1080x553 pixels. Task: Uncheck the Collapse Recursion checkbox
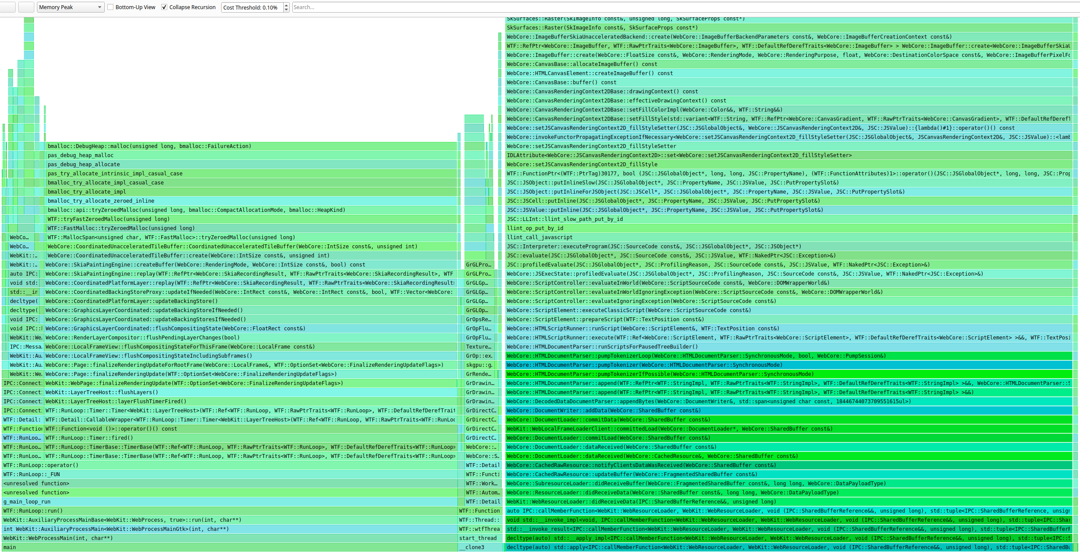[x=164, y=7]
